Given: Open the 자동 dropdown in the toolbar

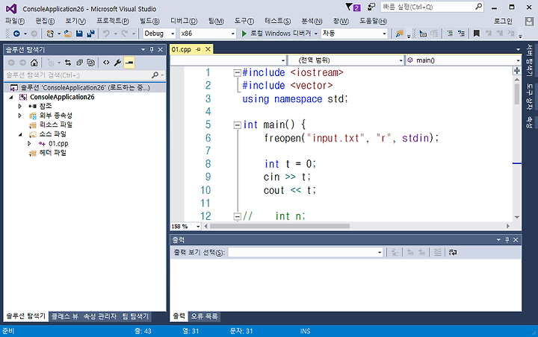Looking at the screenshot, I should tap(354, 34).
